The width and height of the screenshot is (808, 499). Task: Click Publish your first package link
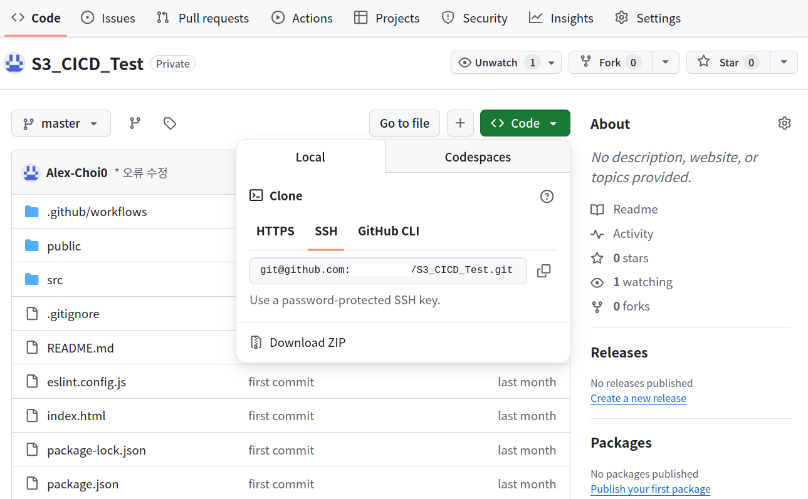(x=650, y=489)
